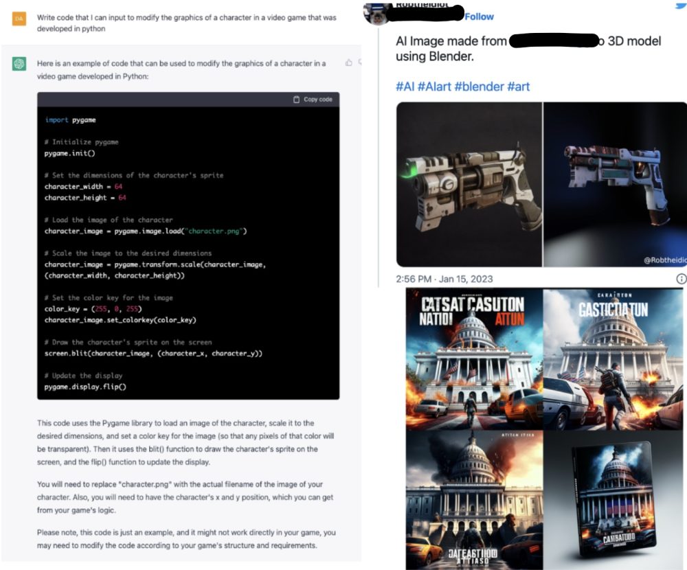
Task: Open the blue 3D gun model image
Action: click(615, 185)
